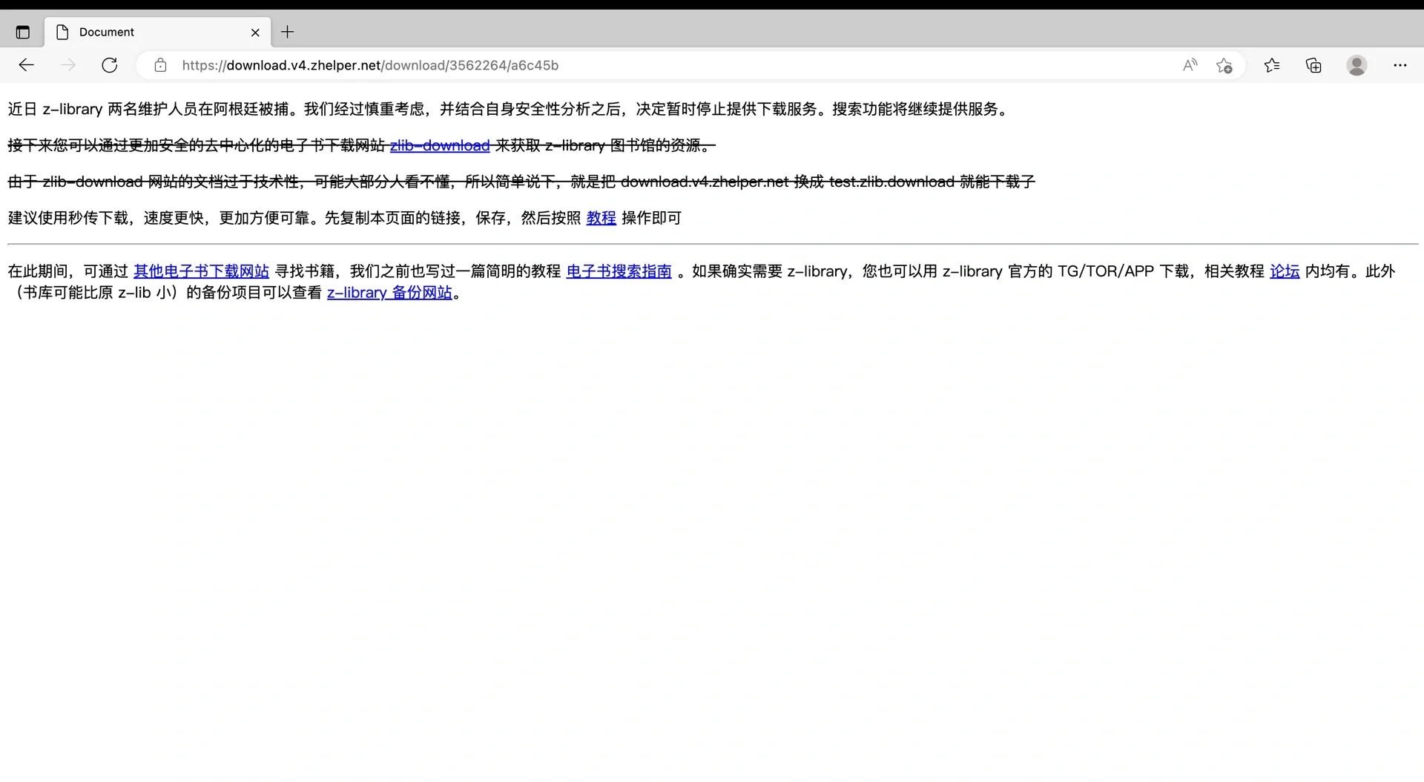Open the 电子书搜索指南 link
Screen dimensions: 1424x782
[619, 271]
